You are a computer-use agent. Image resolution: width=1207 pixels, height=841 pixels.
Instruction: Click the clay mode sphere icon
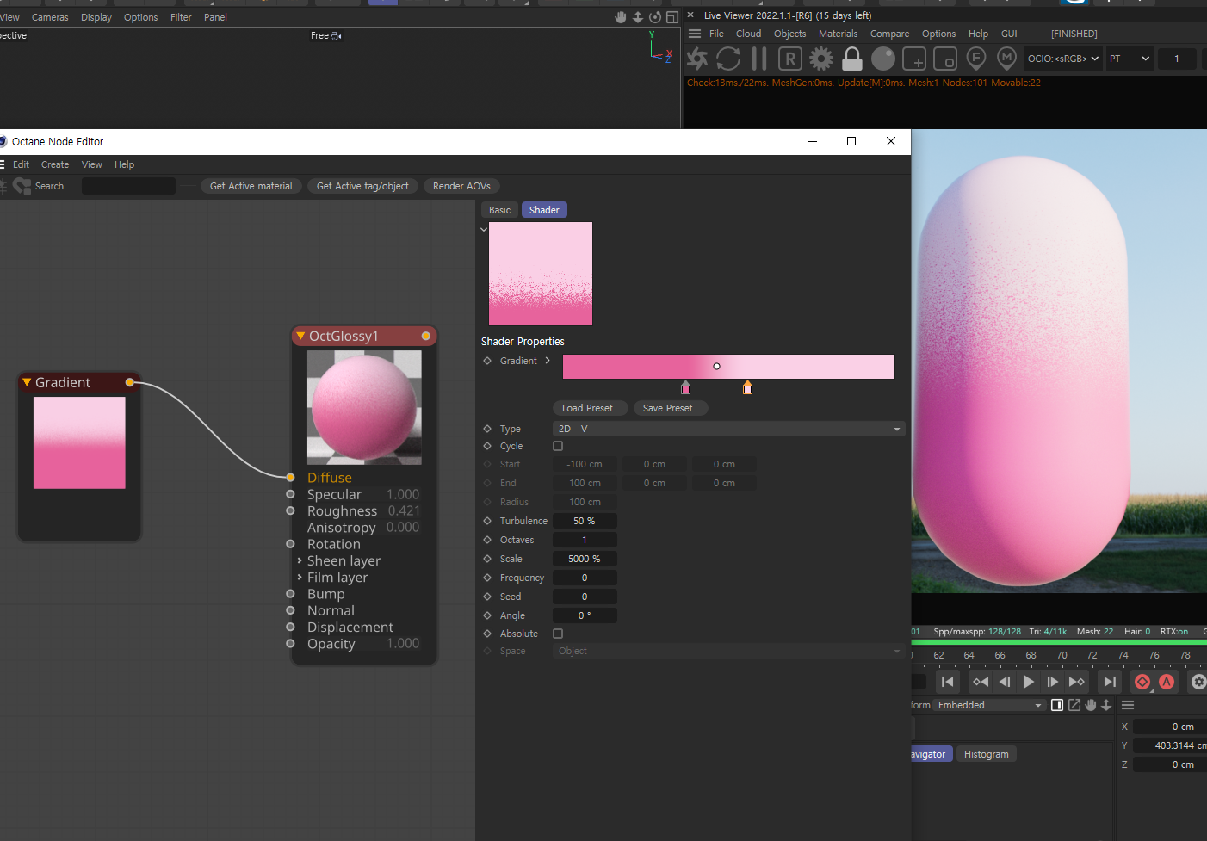[883, 59]
